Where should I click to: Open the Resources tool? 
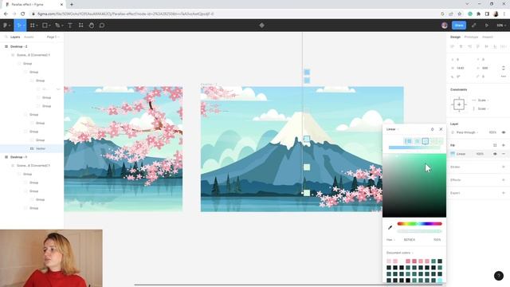80,25
